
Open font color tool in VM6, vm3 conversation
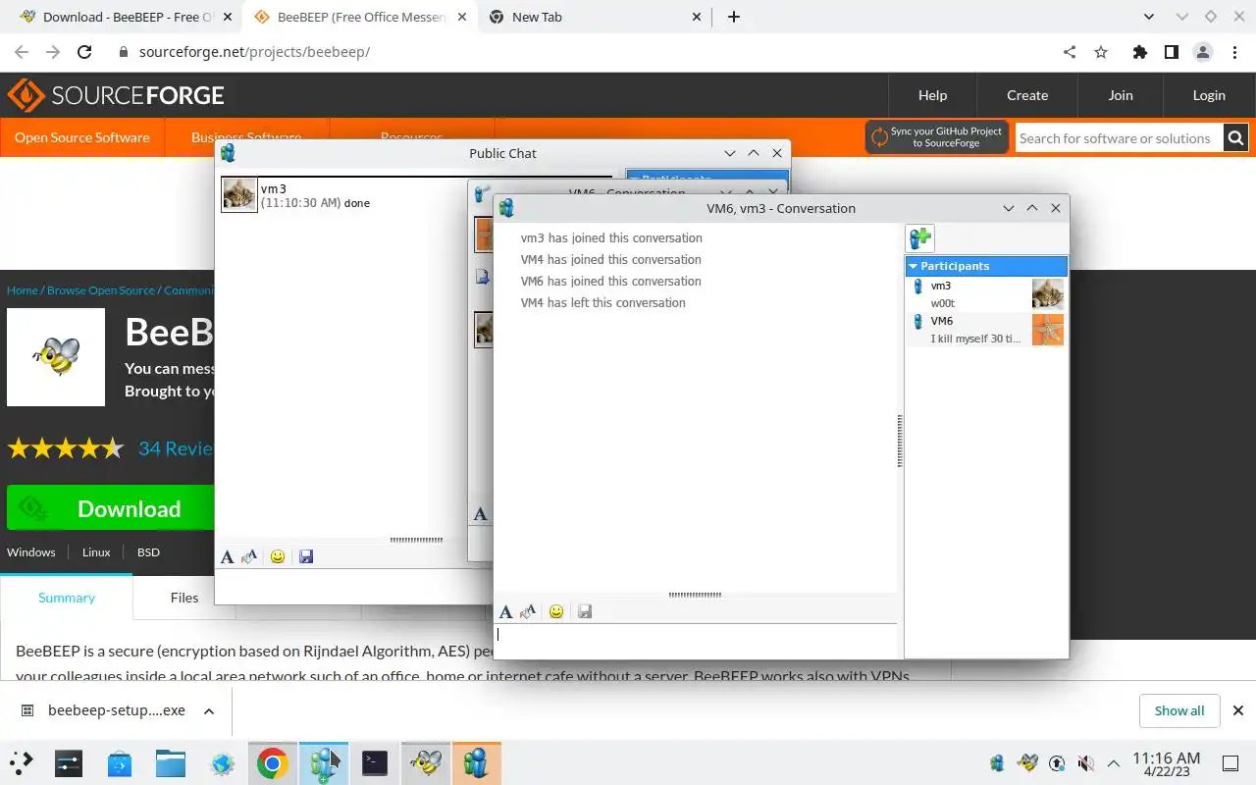point(528,611)
